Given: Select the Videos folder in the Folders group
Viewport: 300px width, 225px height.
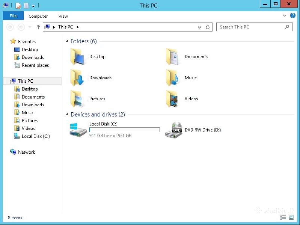Looking at the screenshot, I should [x=182, y=99].
